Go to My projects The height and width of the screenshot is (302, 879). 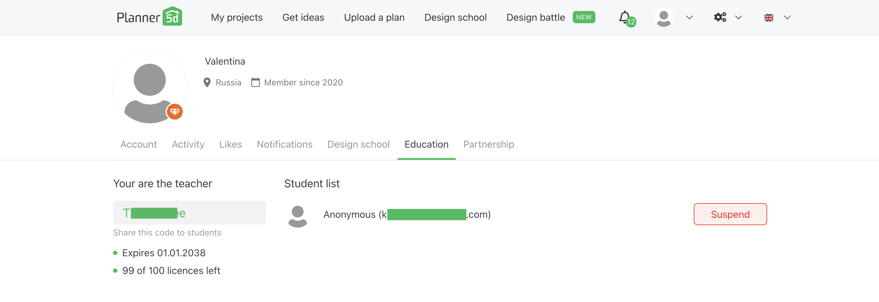[237, 17]
